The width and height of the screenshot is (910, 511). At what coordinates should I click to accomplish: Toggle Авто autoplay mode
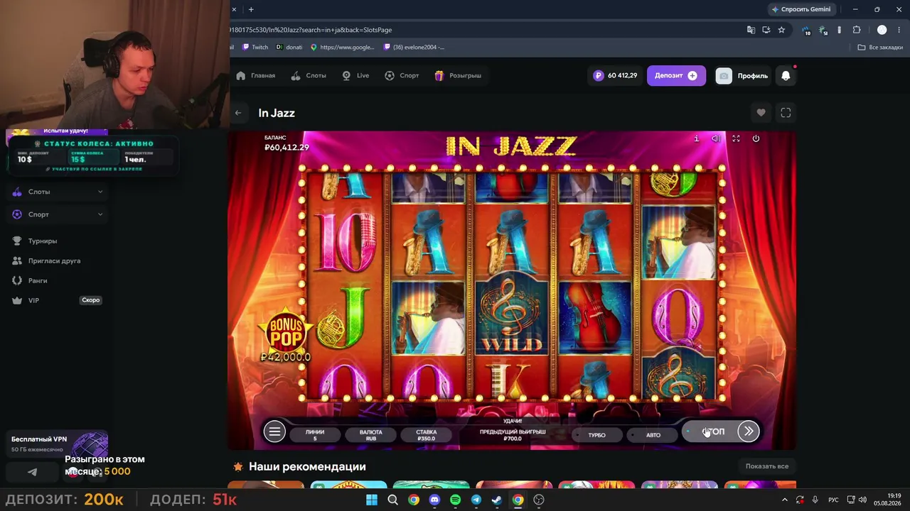point(653,435)
